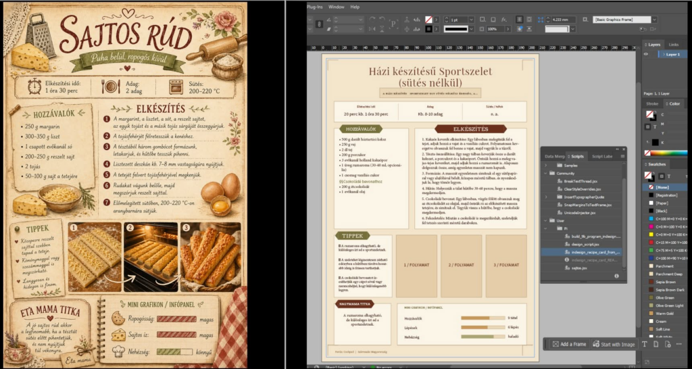Click the flip horizontal icon

coord(372,29)
